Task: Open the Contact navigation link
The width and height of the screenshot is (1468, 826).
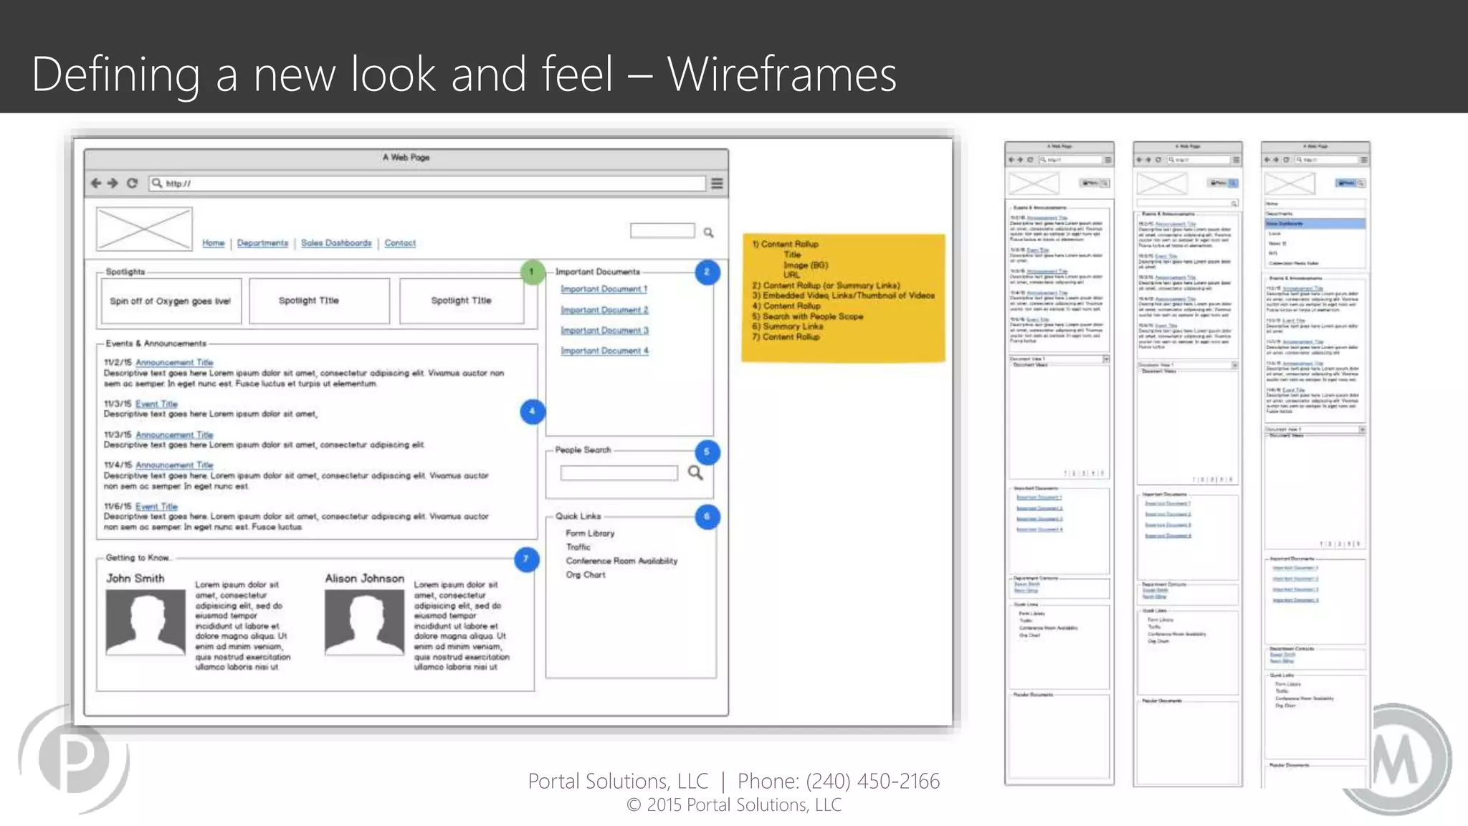Action: (x=400, y=243)
